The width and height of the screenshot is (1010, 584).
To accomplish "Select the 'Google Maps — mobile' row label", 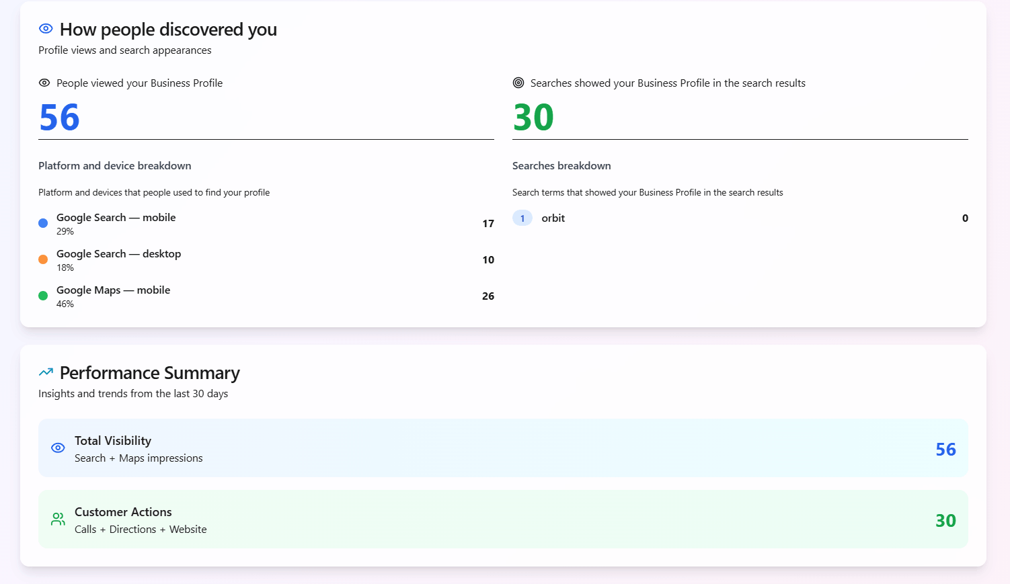I will [113, 290].
